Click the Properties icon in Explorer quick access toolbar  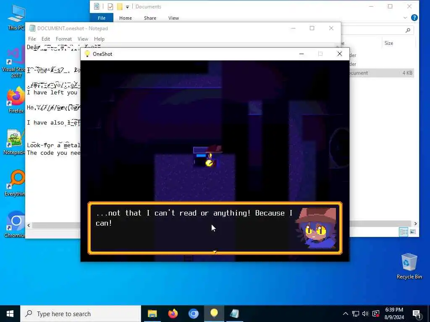pyautogui.click(x=110, y=7)
